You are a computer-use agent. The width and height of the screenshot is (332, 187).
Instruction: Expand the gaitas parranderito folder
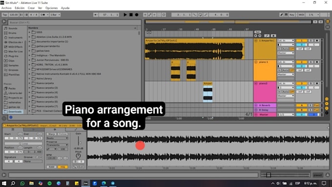29,46
